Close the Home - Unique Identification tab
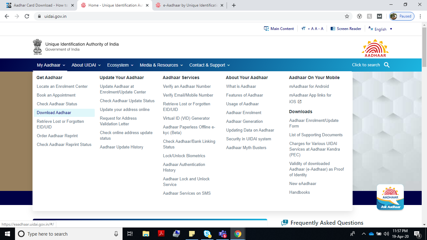The width and height of the screenshot is (427, 240). [147, 5]
